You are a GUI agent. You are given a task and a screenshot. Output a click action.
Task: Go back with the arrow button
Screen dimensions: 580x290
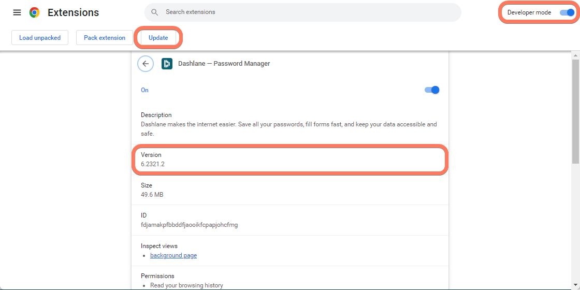pyautogui.click(x=146, y=64)
